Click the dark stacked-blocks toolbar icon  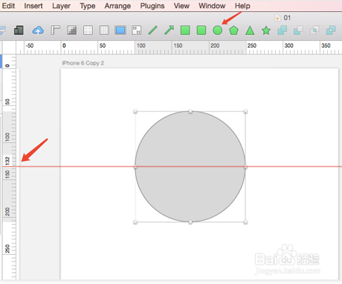coord(19,31)
